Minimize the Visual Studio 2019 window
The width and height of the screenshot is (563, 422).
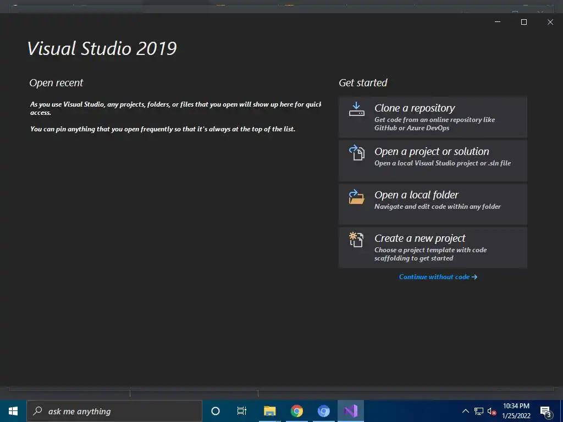[x=498, y=22]
